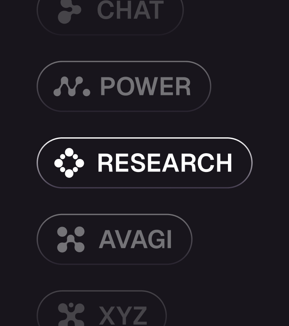This screenshot has height=326, width=289.
Task: Click the four-dot AVAGI icon
Action: (x=71, y=240)
